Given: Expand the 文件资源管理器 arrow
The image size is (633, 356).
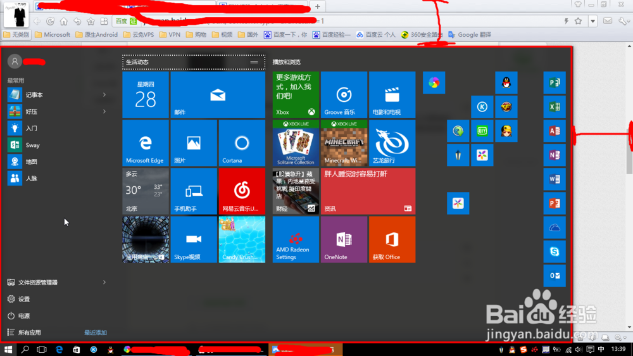Looking at the screenshot, I should pyautogui.click(x=104, y=283).
